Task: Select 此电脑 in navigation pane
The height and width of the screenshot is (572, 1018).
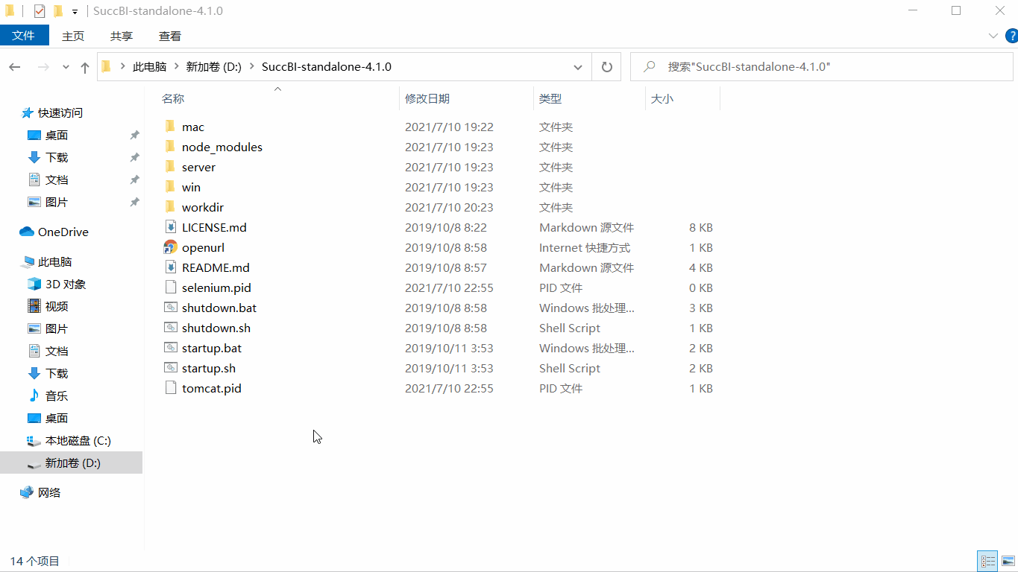Action: (55, 261)
